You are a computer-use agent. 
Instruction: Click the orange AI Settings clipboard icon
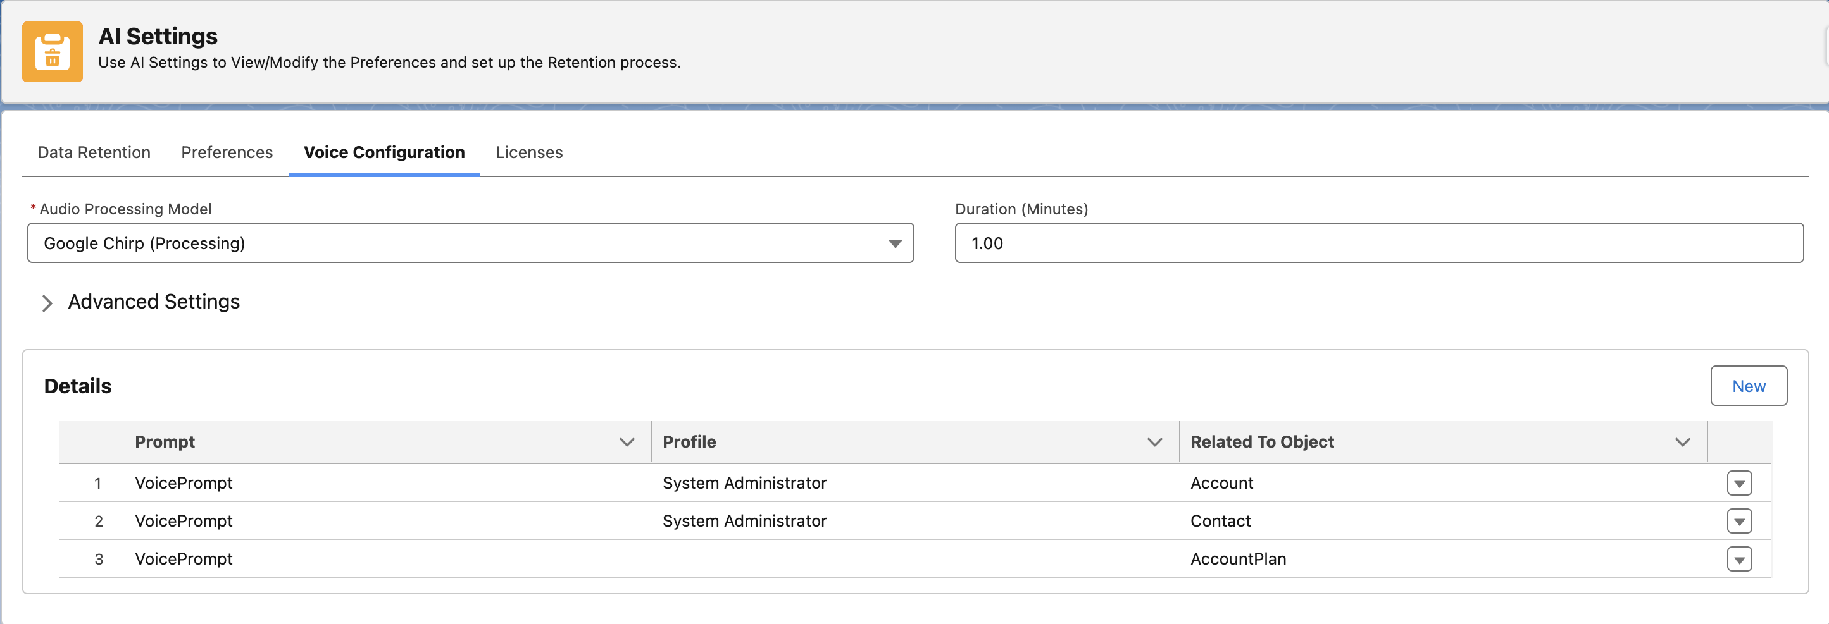[52, 52]
